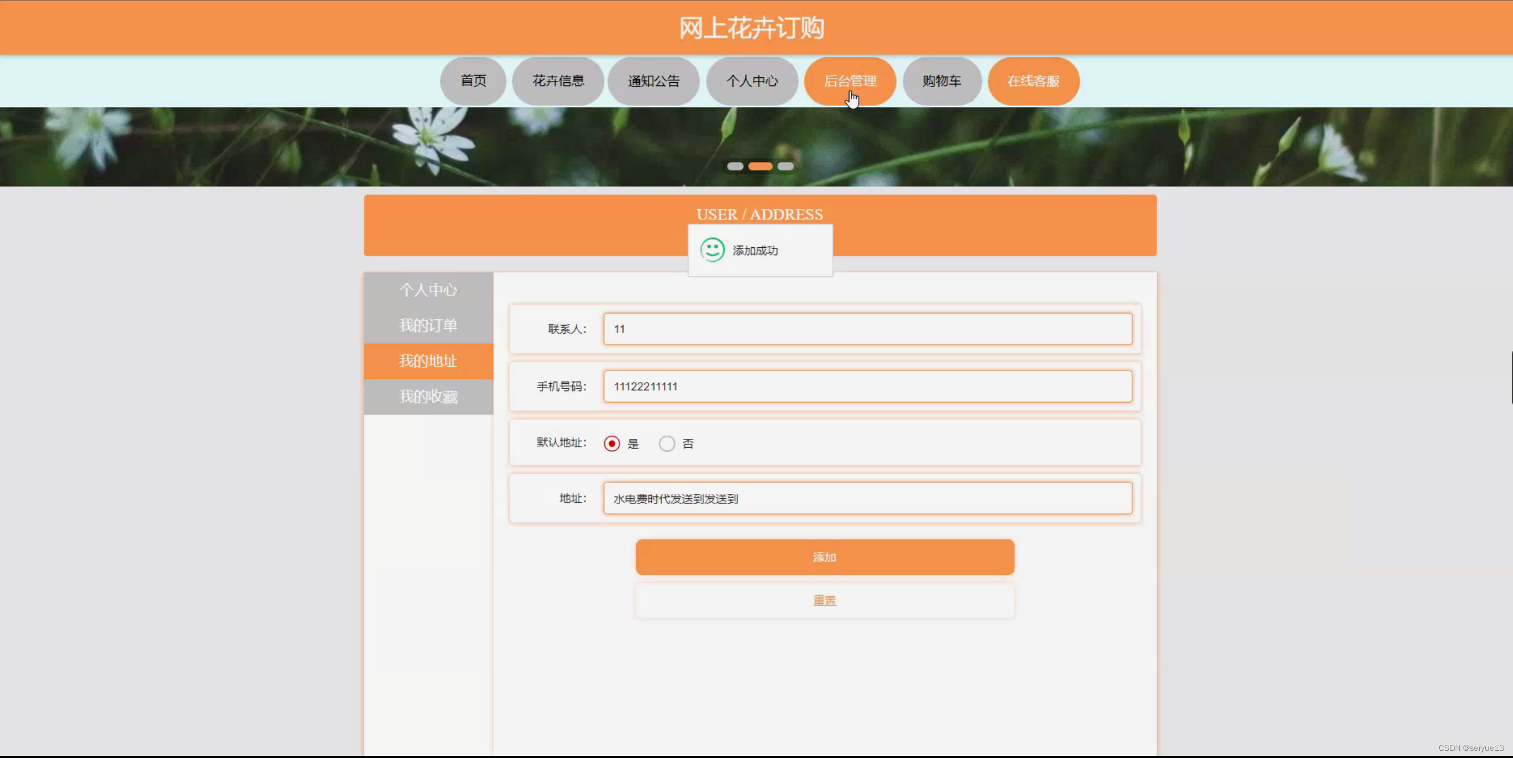Click the 联系人 contact name field
The image size is (1513, 758).
click(x=866, y=329)
